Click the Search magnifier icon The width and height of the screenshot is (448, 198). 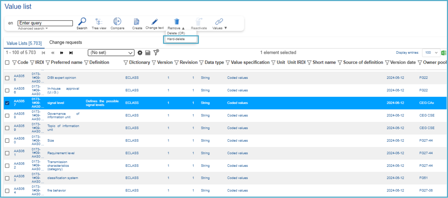[82, 22]
